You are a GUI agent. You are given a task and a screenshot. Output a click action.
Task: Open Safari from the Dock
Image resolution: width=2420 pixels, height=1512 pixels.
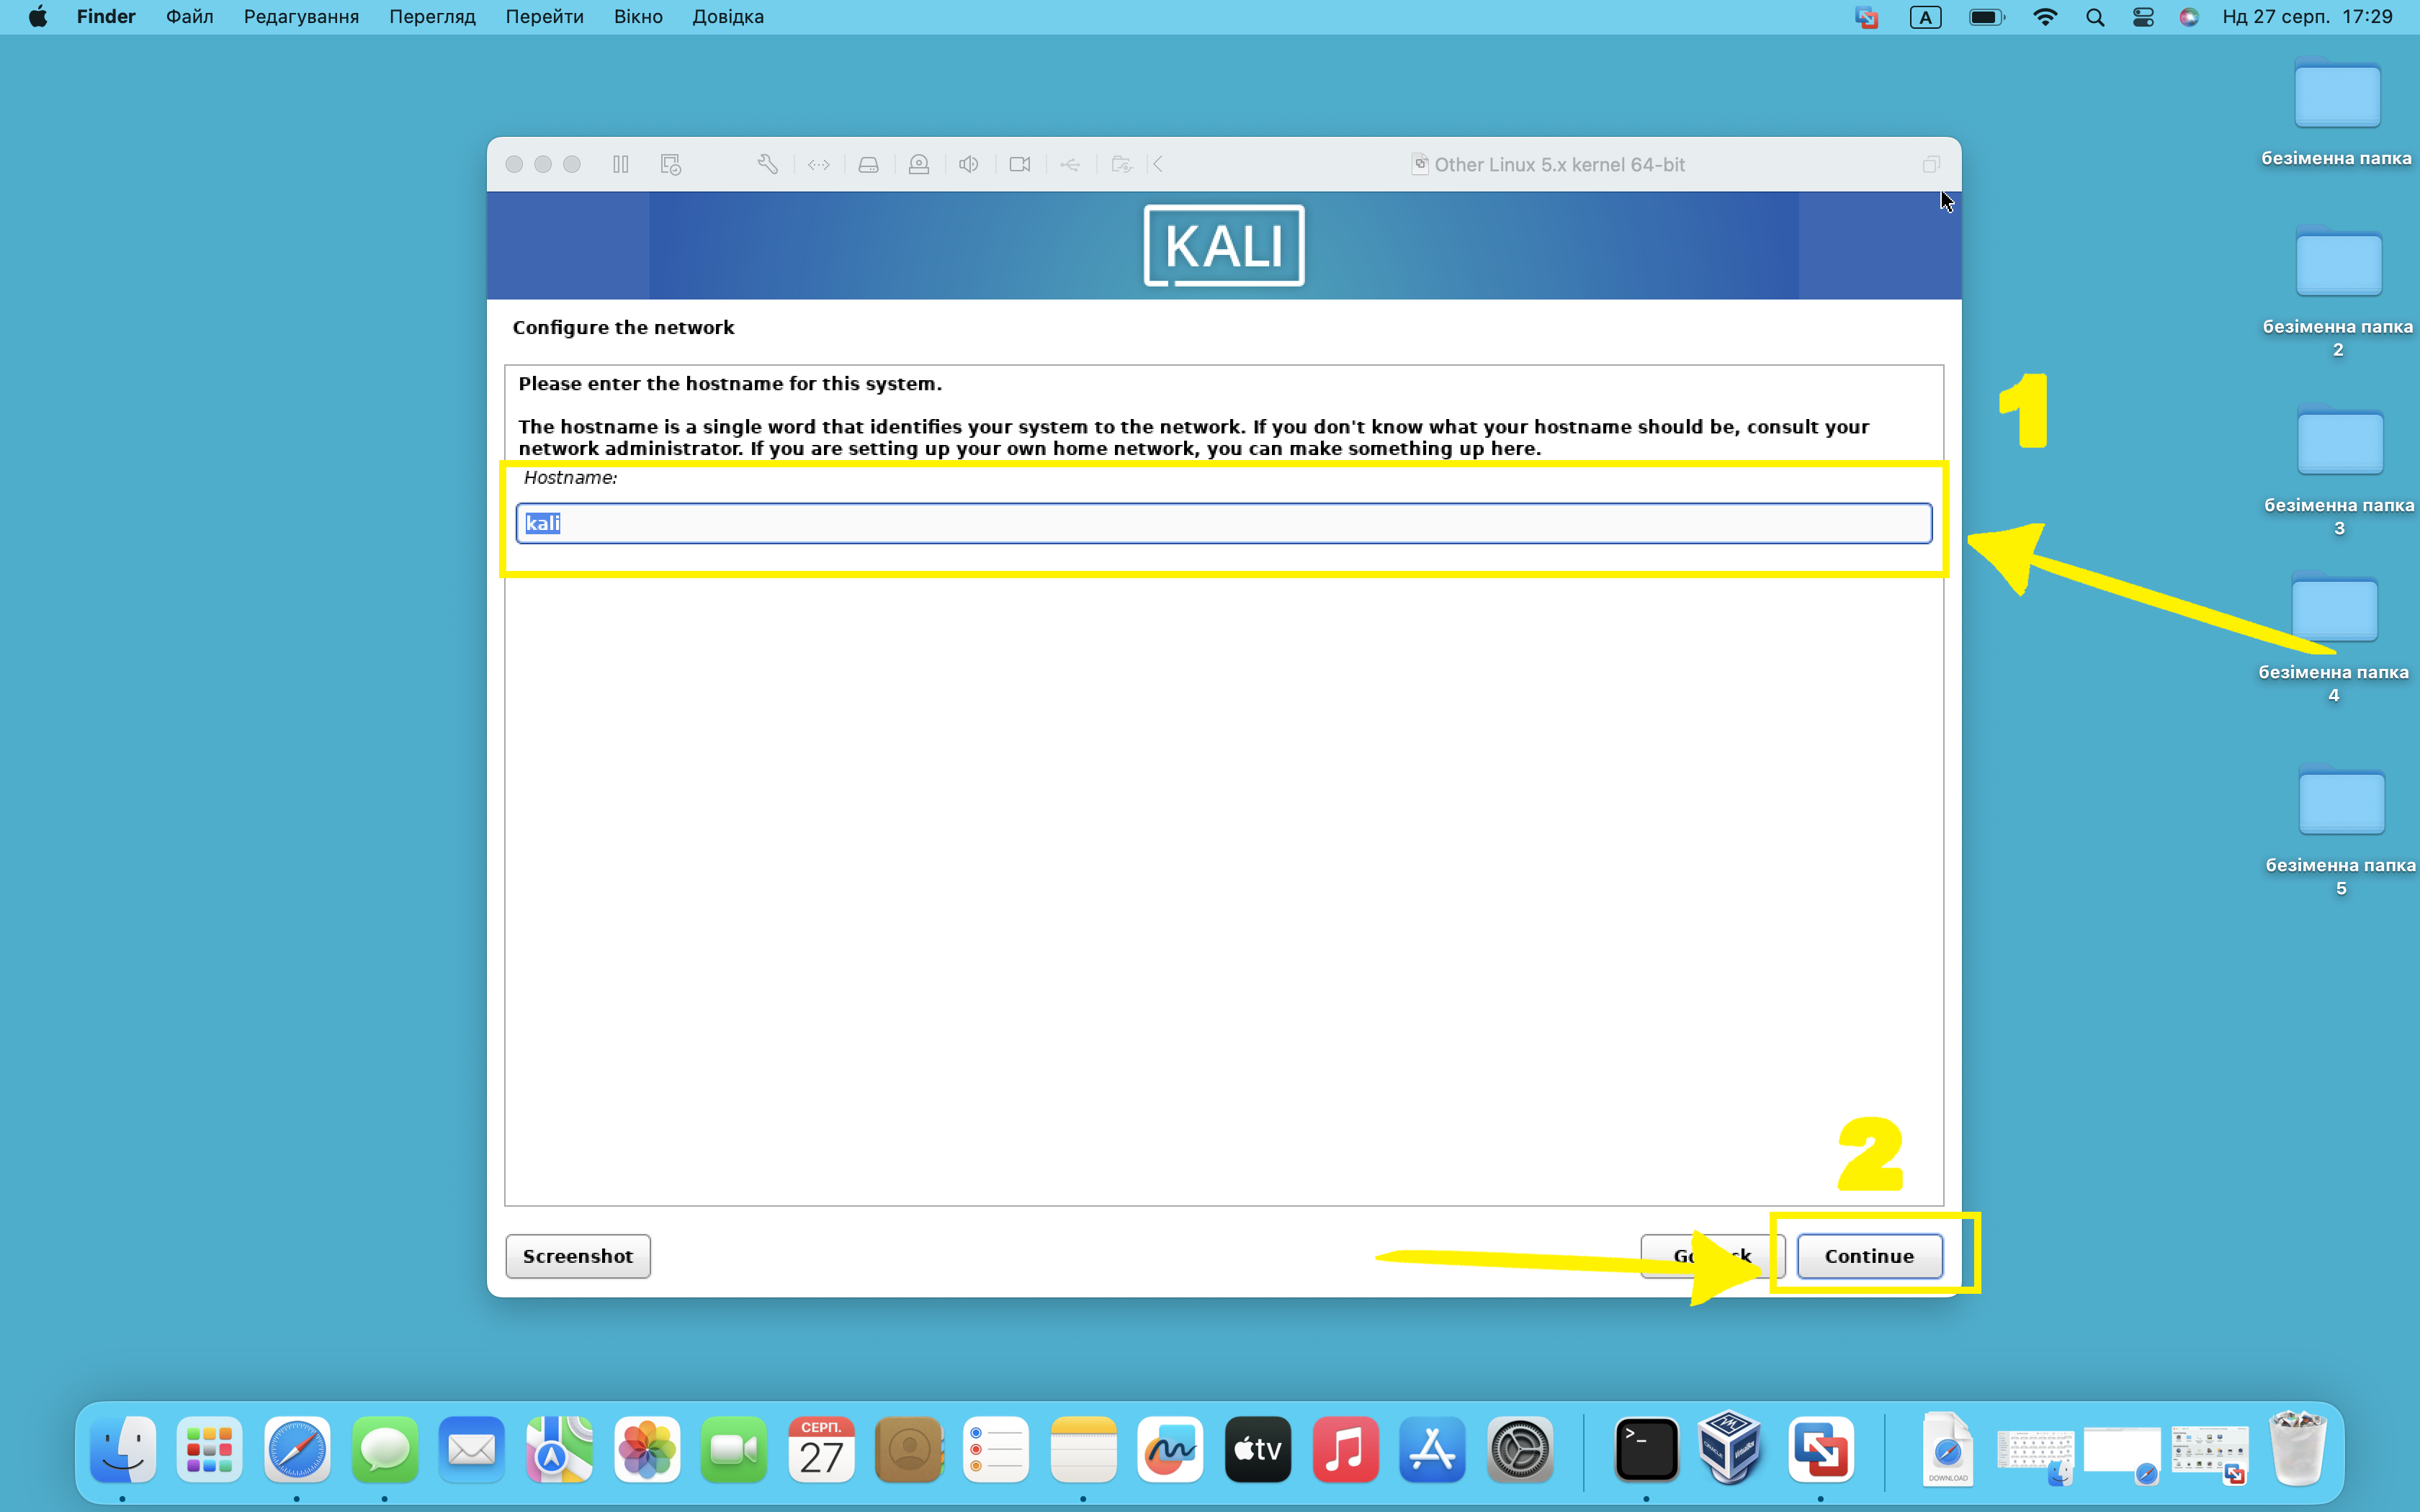(297, 1449)
